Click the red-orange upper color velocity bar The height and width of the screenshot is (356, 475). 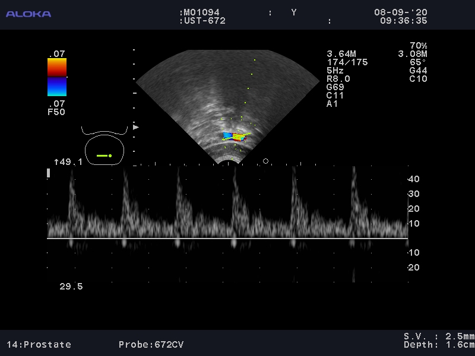57,67
